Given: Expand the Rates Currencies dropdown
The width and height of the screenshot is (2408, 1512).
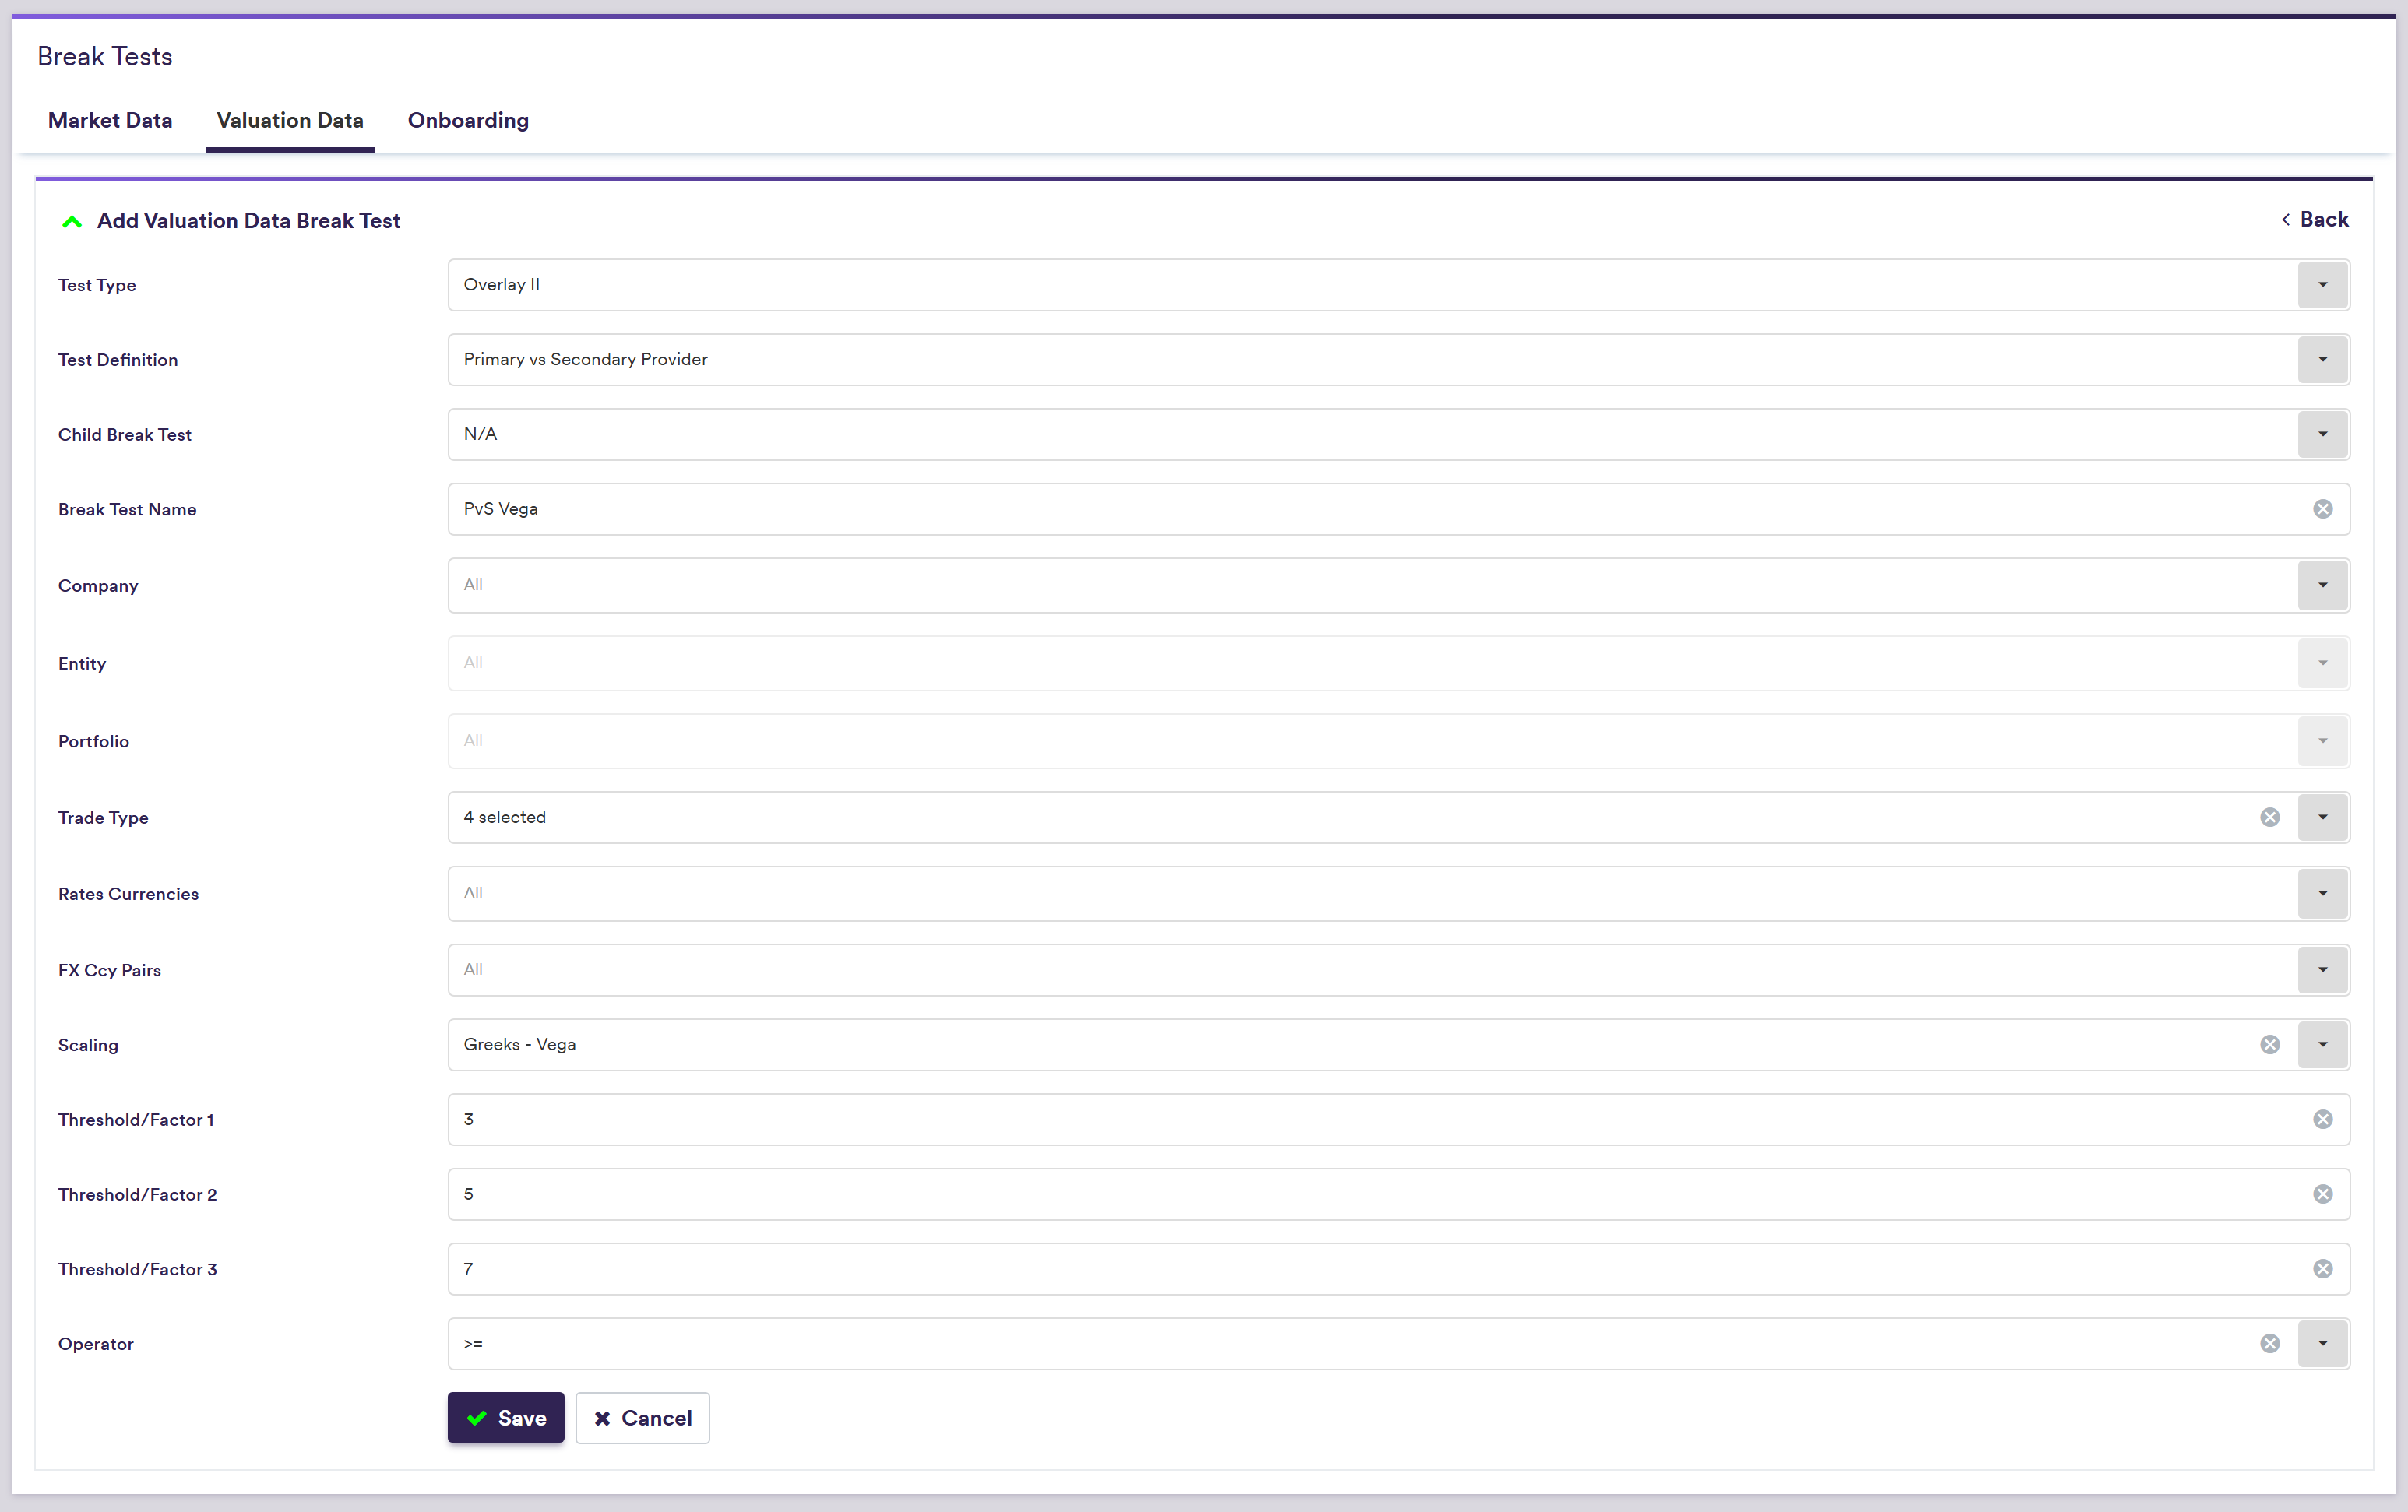Looking at the screenshot, I should click(x=2322, y=893).
